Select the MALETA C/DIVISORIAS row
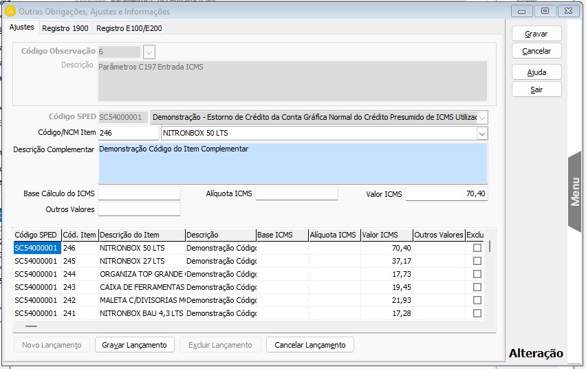The width and height of the screenshot is (586, 369). click(142, 300)
